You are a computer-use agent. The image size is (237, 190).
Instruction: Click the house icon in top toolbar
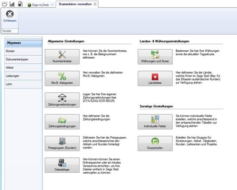pos(20,4)
